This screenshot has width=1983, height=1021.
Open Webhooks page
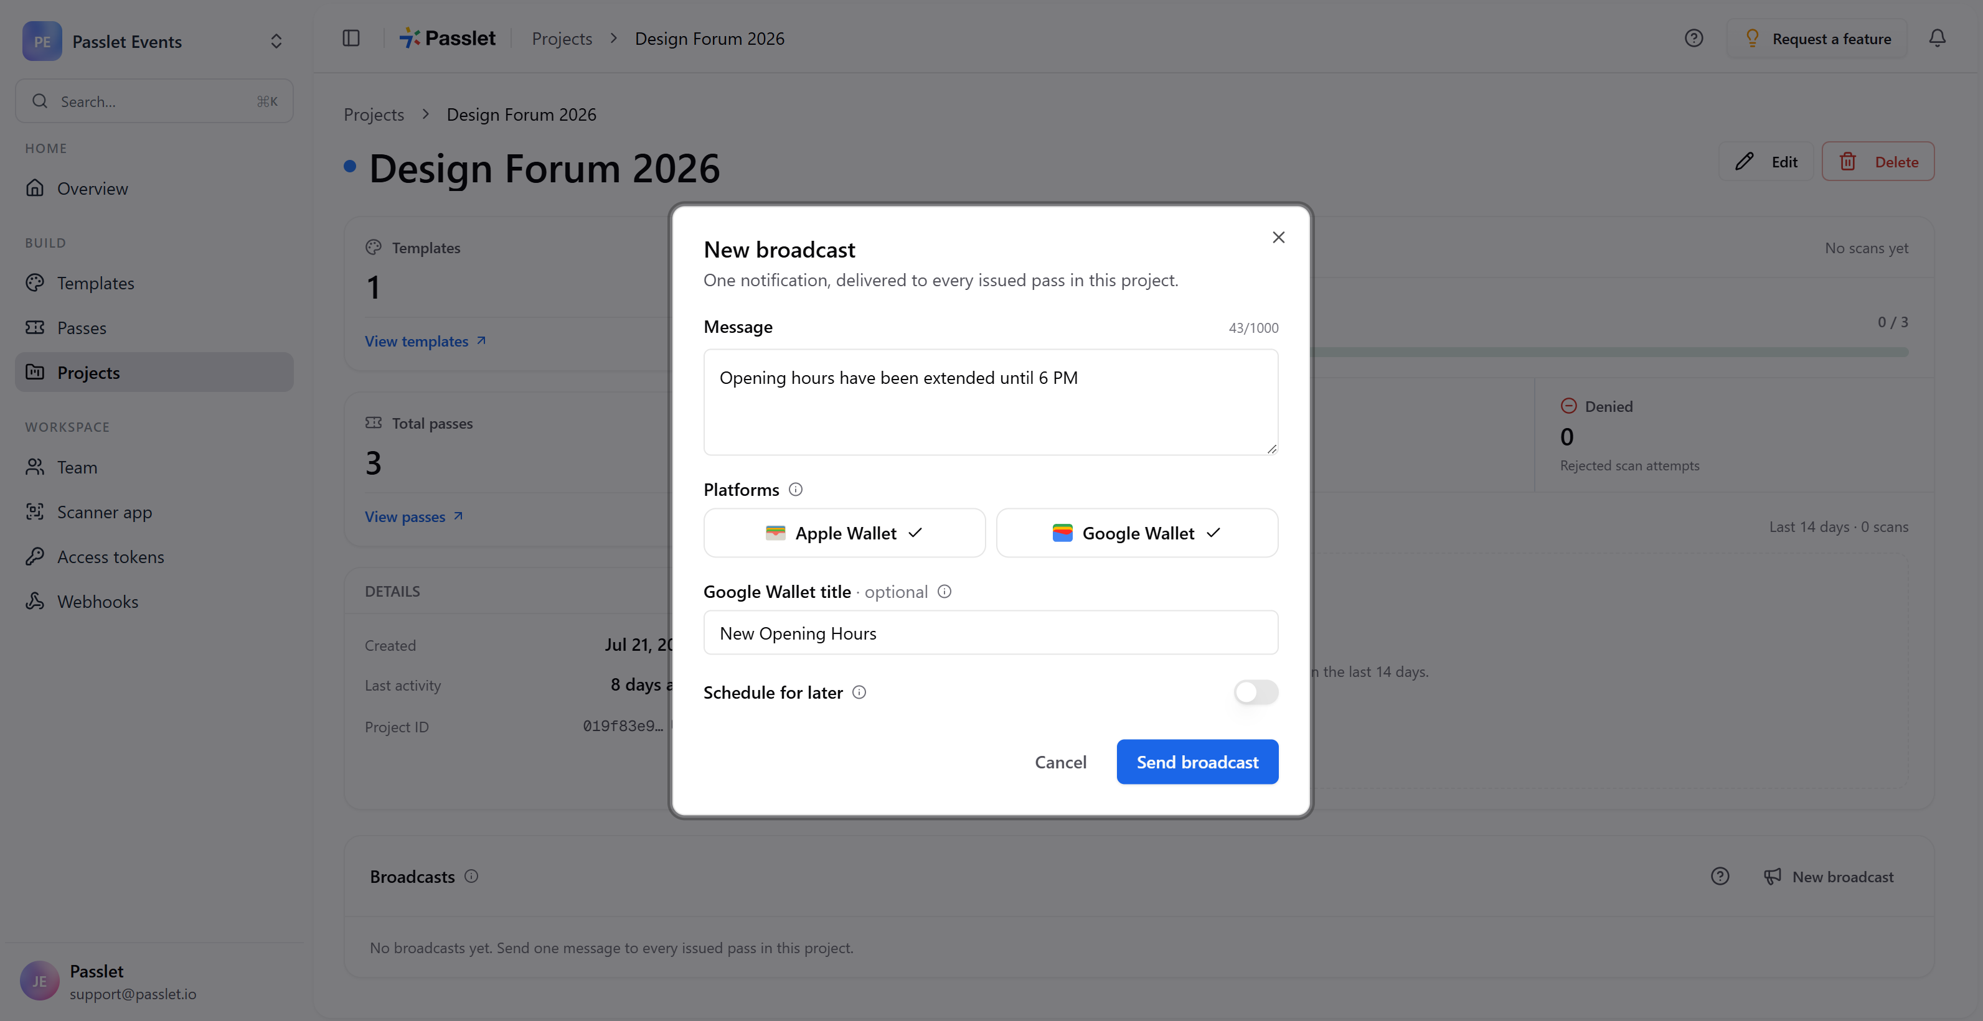coord(154,600)
